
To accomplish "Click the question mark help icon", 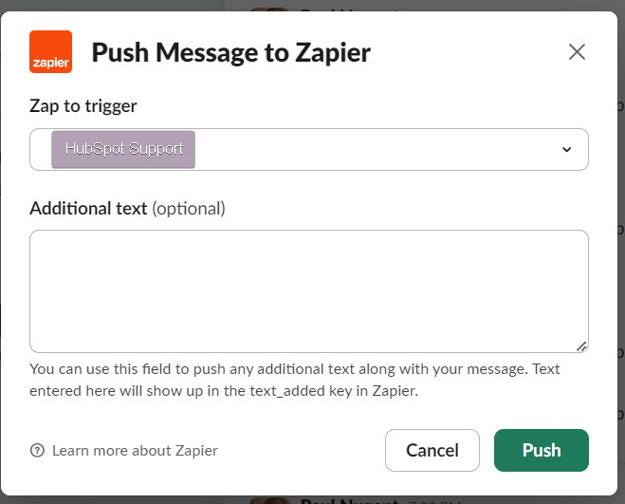I will point(38,451).
